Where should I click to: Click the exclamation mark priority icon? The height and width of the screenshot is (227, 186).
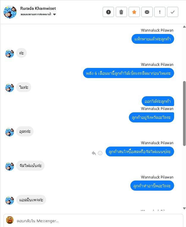(160, 12)
